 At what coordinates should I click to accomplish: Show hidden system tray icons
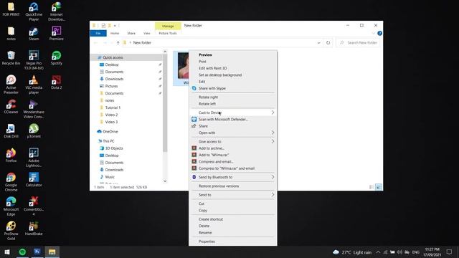(x=378, y=252)
